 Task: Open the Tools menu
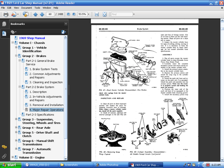tap(37, 8)
